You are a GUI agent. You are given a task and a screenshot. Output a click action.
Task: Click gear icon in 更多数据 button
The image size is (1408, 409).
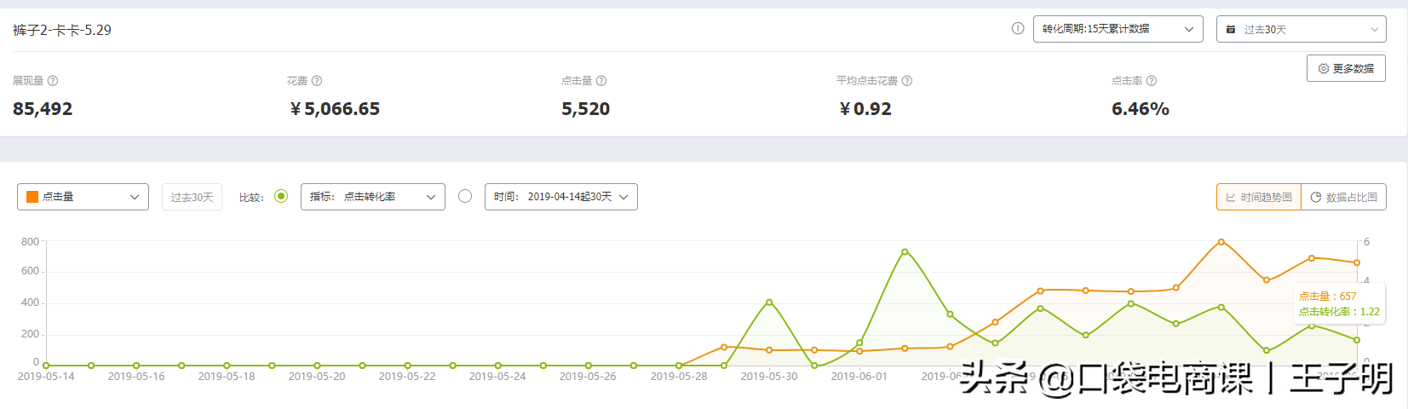[x=1324, y=68]
